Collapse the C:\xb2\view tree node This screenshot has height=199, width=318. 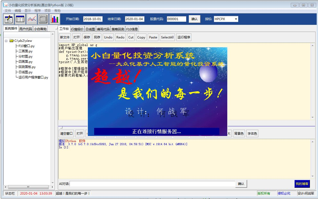click(6, 41)
